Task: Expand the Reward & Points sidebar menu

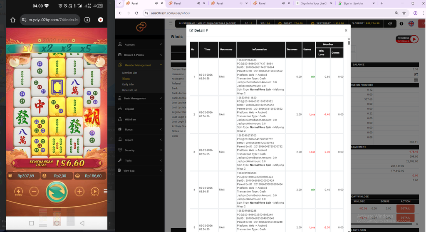Action: click(x=140, y=54)
